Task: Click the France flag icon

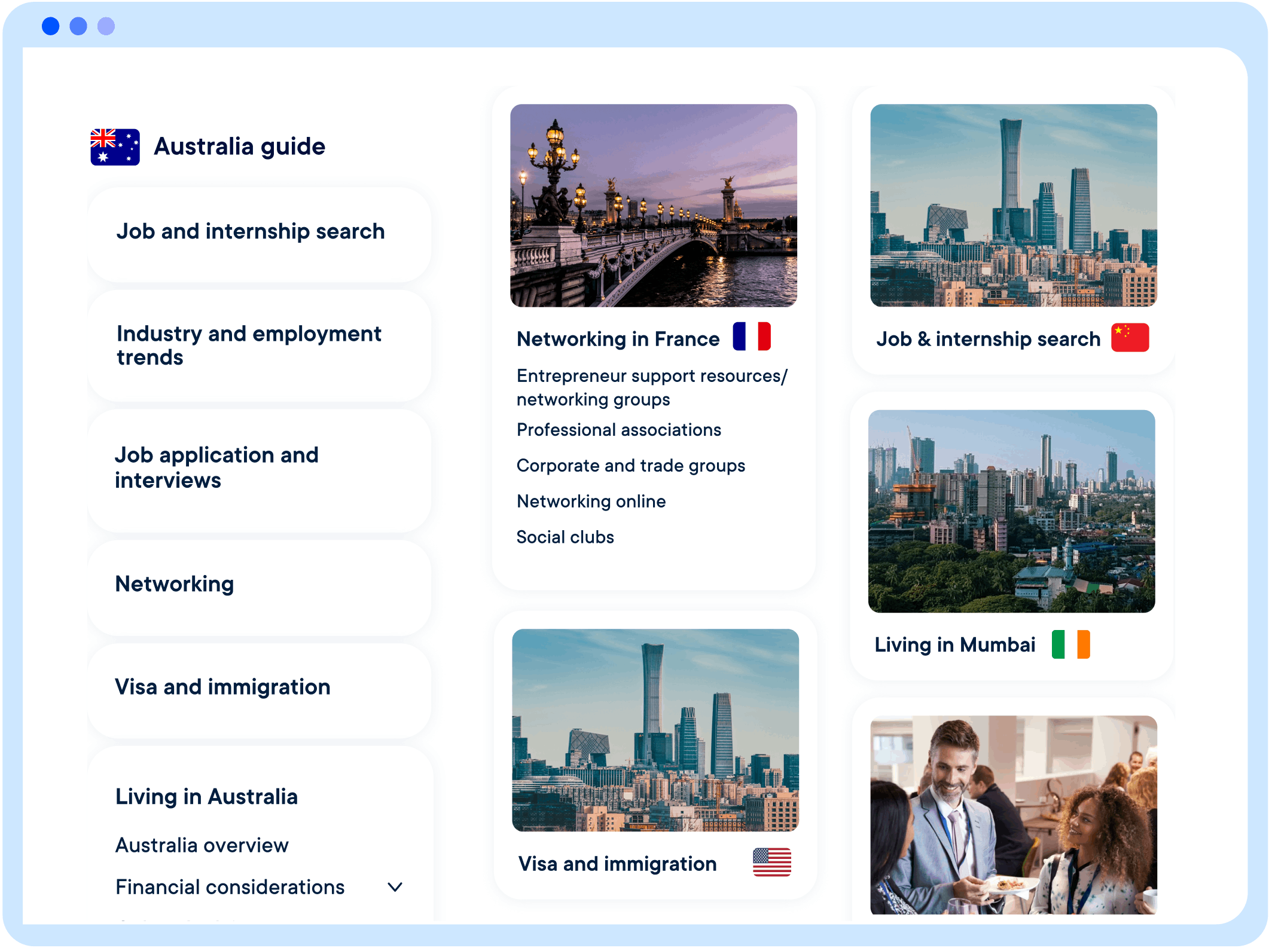Action: point(752,336)
